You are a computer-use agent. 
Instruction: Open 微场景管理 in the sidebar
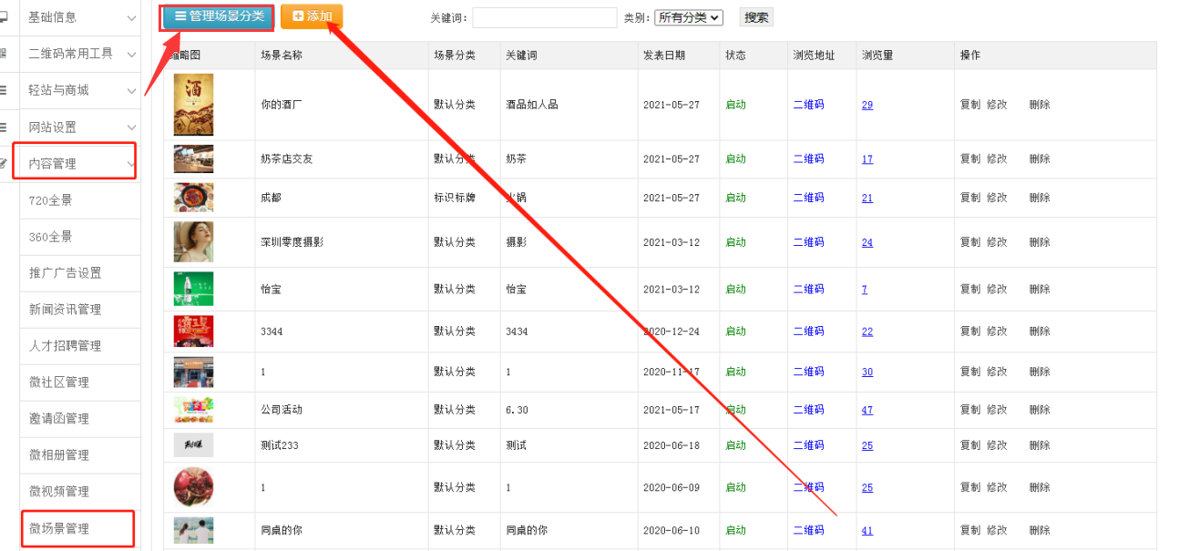[x=59, y=528]
